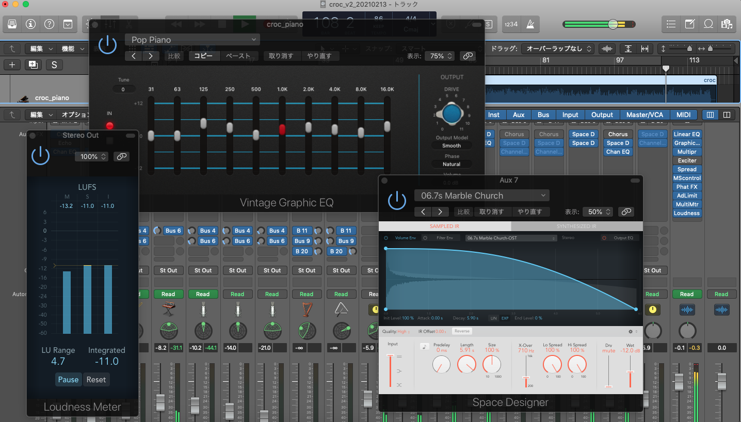Viewport: 741px width, 422px height.
Task: Open the List Editors icon
Action: coord(671,24)
